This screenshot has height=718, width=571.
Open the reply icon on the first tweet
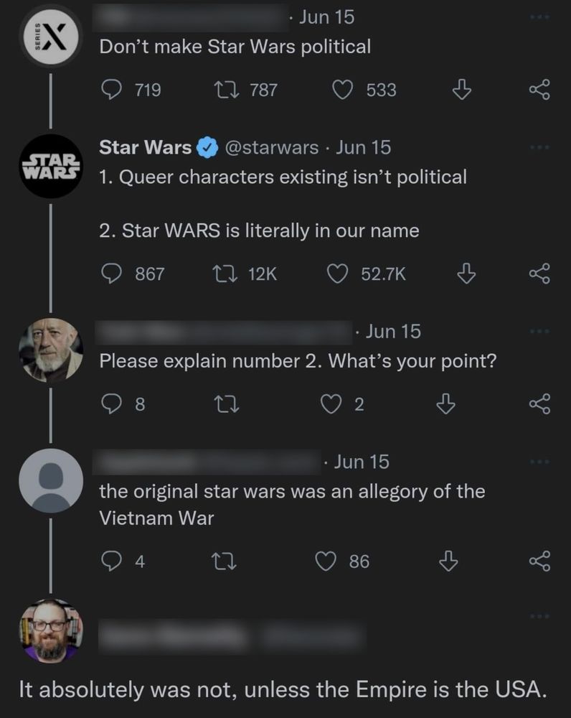pos(111,90)
